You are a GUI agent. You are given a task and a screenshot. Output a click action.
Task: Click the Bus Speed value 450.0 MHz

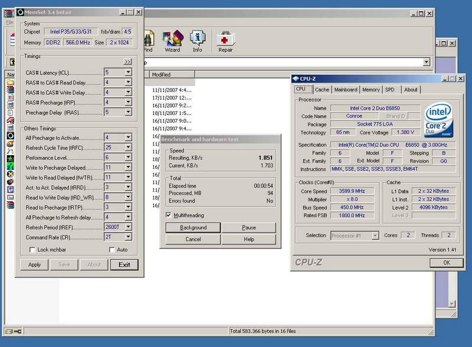(352, 207)
